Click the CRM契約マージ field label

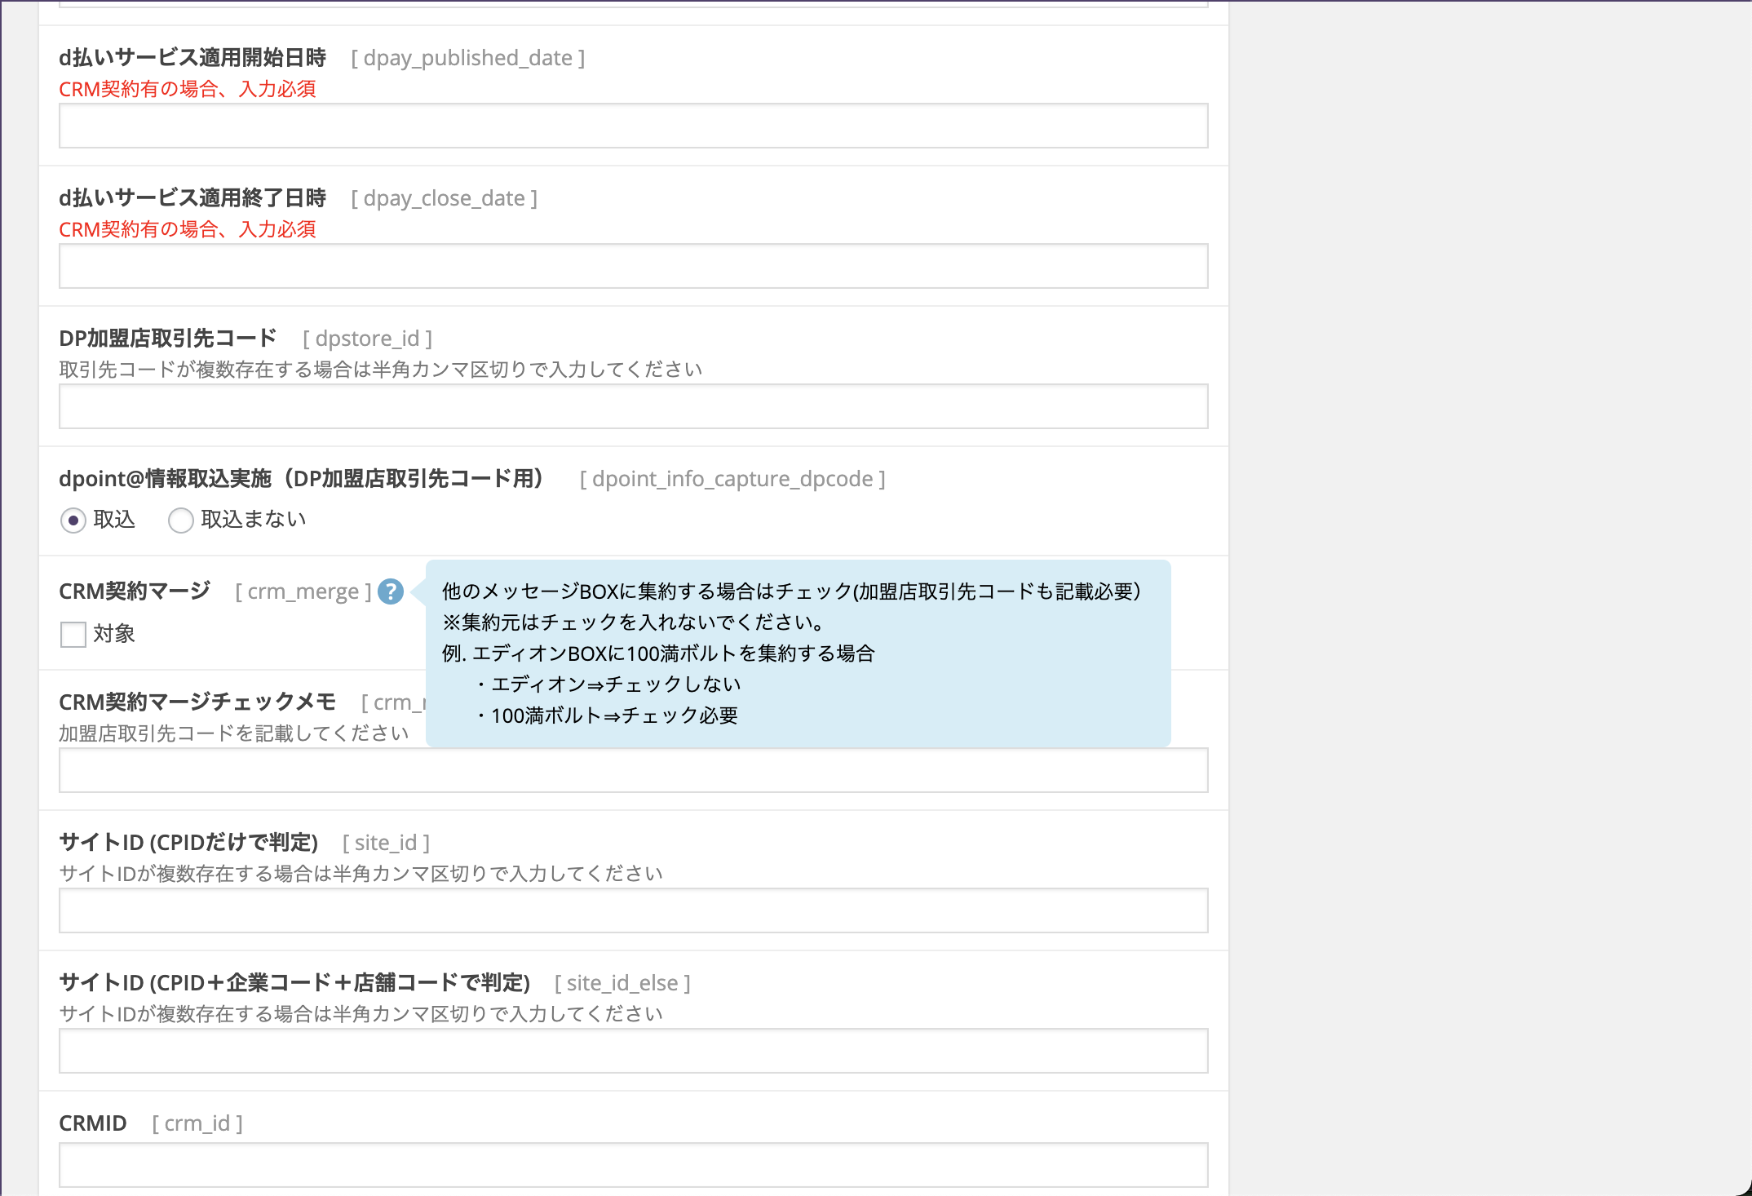[135, 591]
